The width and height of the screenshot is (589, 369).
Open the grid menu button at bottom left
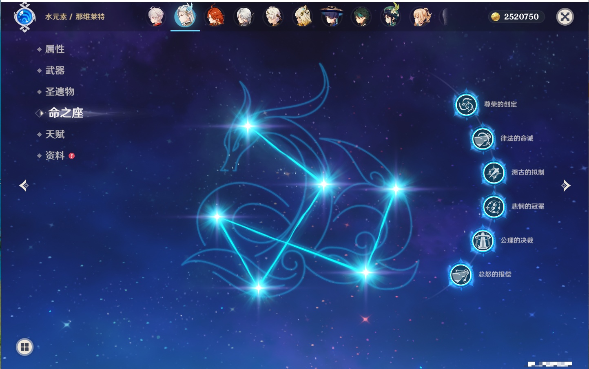click(x=24, y=347)
